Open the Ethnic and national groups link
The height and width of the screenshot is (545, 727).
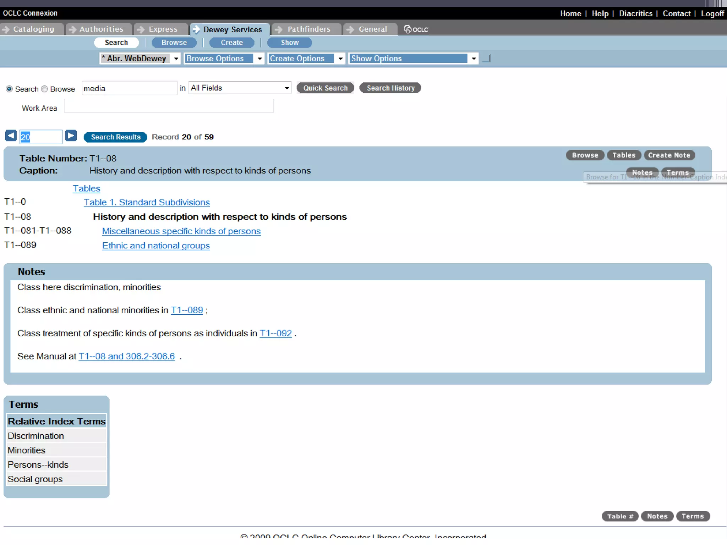tap(156, 246)
